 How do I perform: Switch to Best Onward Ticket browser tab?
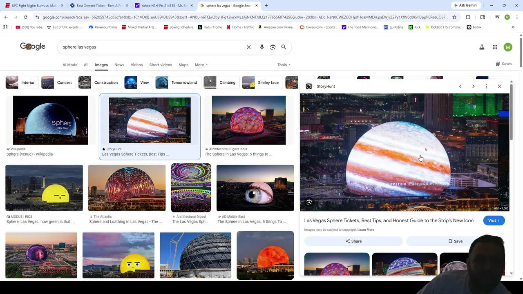[x=98, y=6]
